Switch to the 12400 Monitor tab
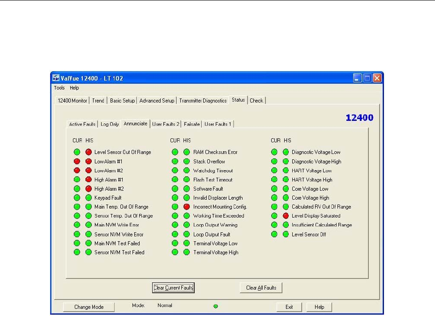 tap(72, 100)
